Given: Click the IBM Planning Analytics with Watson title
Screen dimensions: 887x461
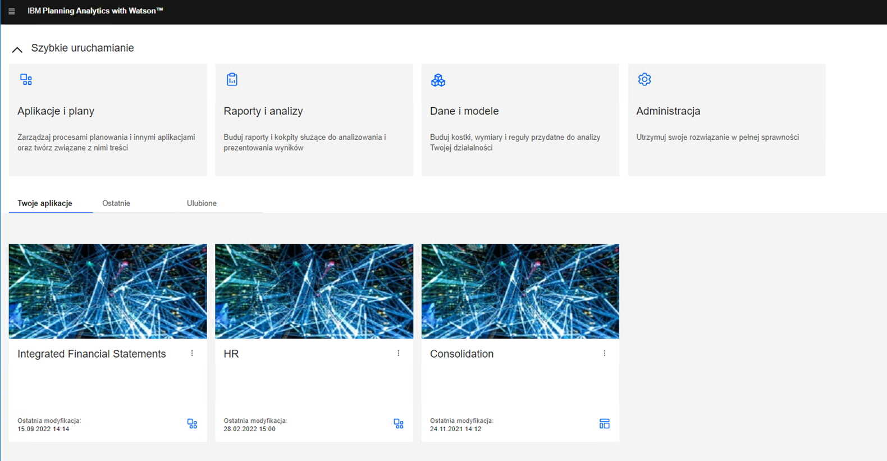Looking at the screenshot, I should [95, 11].
